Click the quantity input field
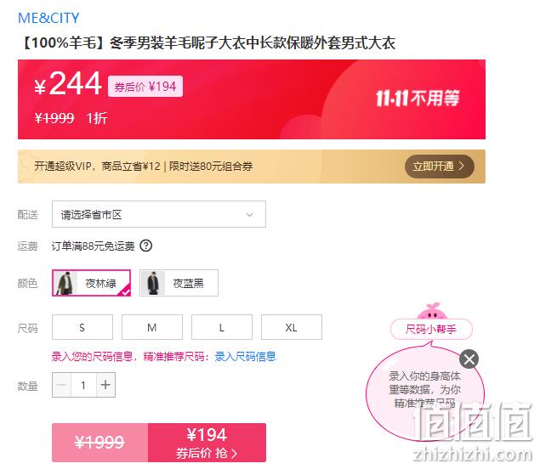This screenshot has height=469, width=540. click(x=83, y=385)
